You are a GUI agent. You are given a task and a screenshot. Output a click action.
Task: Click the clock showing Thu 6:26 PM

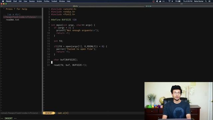coord(188,1)
